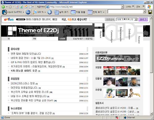This screenshot has height=120, width=154.
Task: Expand the Liquid Surf toolbar combo box
Action: tap(144, 11)
